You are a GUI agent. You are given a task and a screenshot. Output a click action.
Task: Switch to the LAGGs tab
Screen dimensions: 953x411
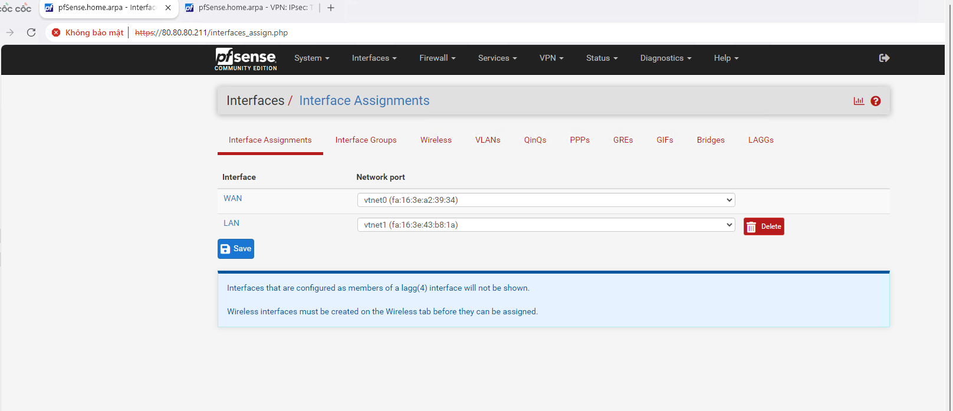(761, 140)
